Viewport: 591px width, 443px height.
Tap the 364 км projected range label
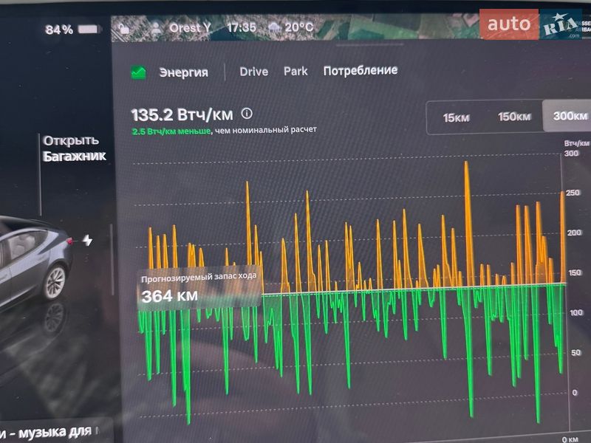pos(168,296)
